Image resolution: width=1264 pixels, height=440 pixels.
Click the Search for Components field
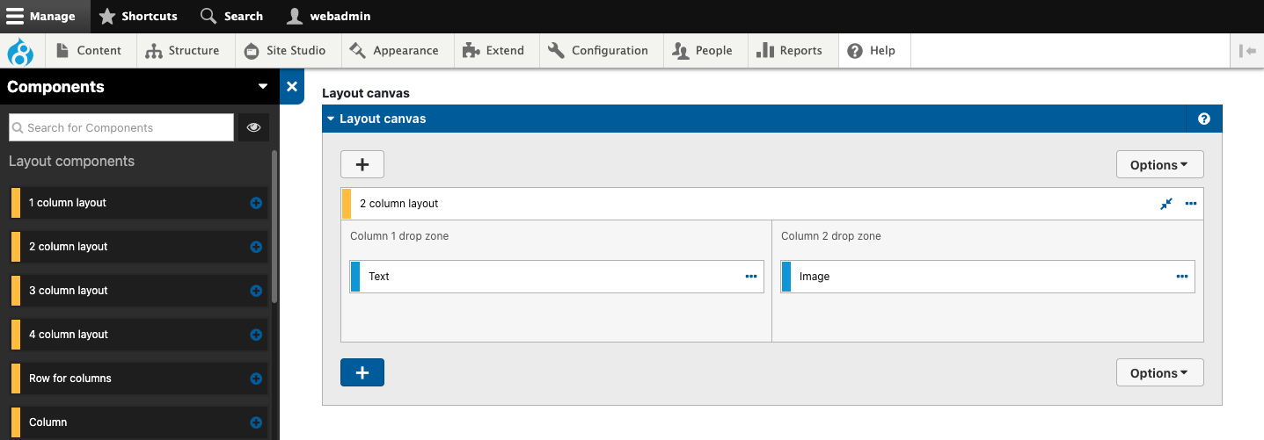click(121, 127)
